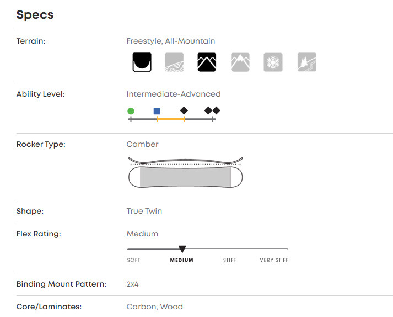Click the greyed-out groomed-slope terrain icon
Viewport: 393px width, 317px height.
174,62
